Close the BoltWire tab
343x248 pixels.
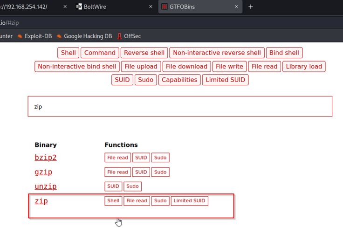click(x=151, y=7)
